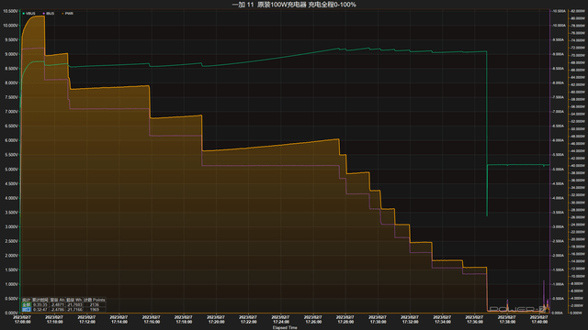The width and height of the screenshot is (588, 330).
Task: Click the 17:30:00 time axis label
Action: [378, 319]
